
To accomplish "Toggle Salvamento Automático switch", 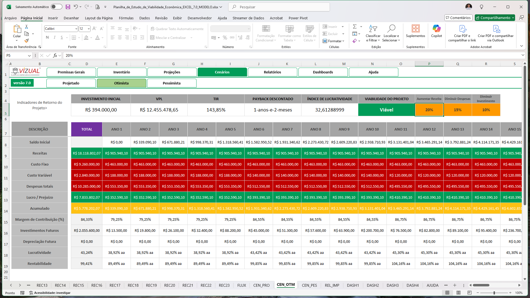I will pyautogui.click(x=57, y=7).
